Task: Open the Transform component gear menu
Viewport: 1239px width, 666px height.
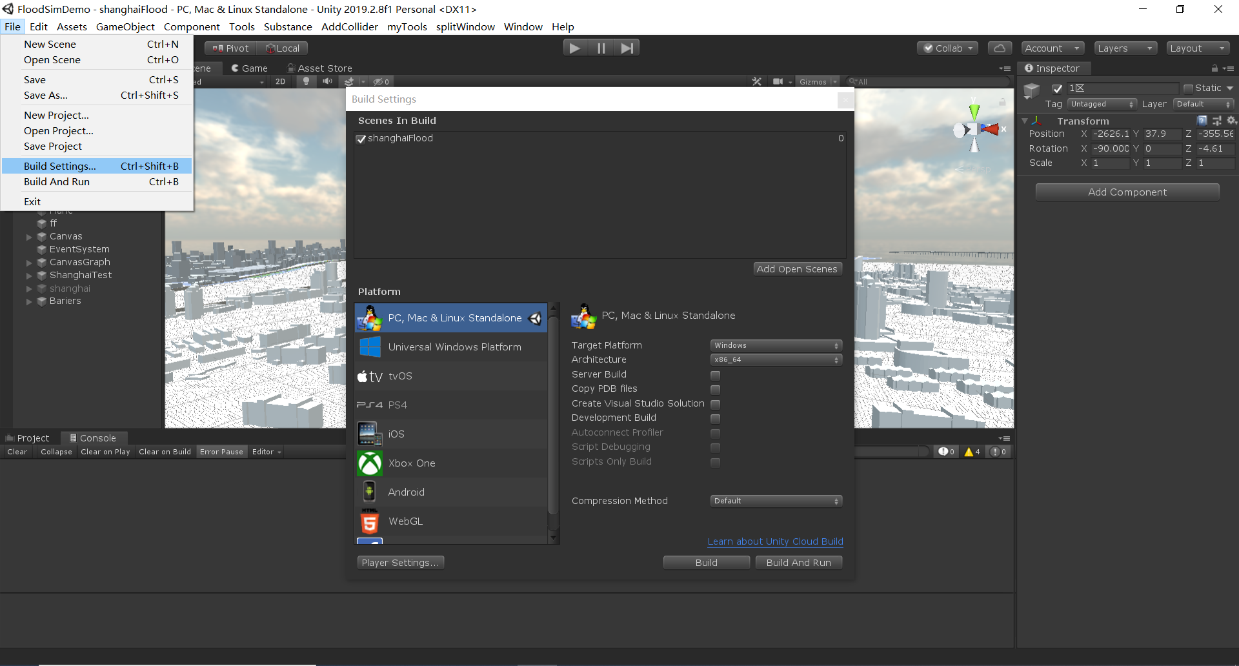Action: pos(1231,121)
